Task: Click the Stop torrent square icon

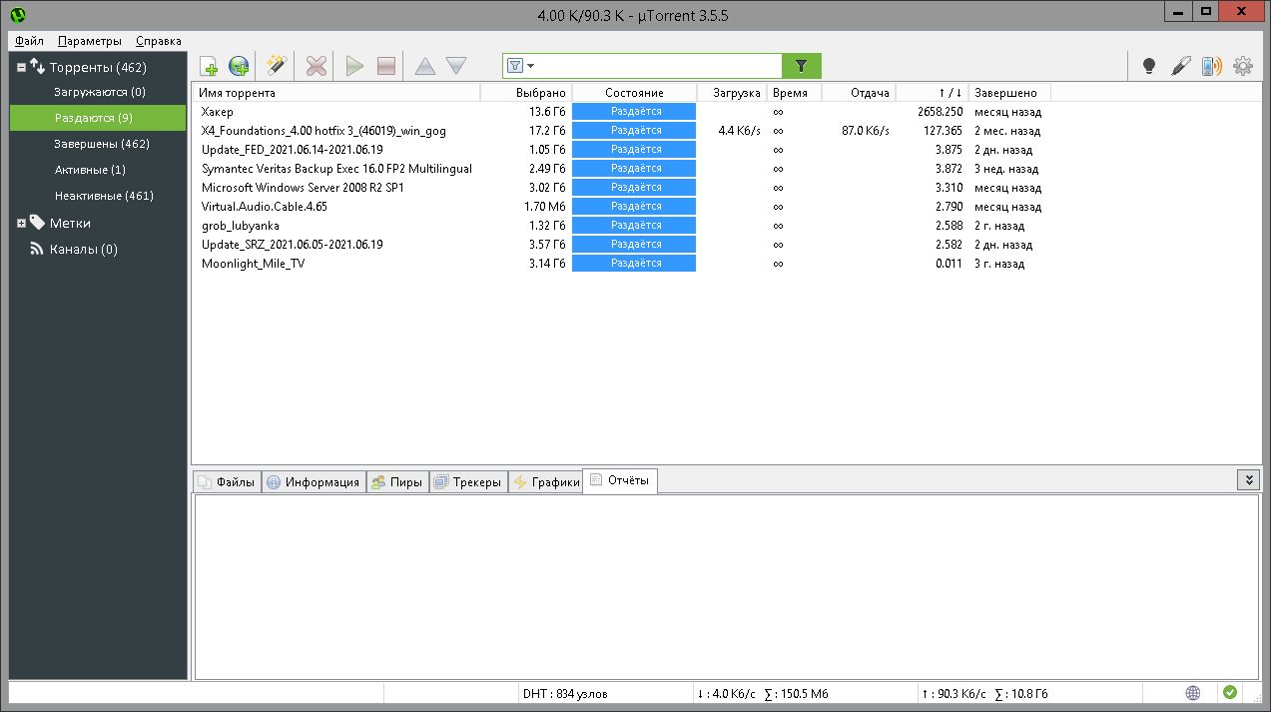Action: (x=386, y=66)
